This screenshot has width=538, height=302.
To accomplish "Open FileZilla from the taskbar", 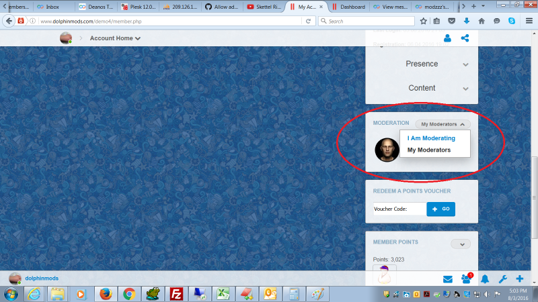I will 176,294.
